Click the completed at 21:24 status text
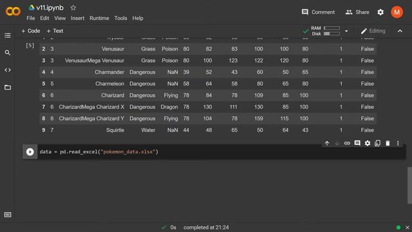This screenshot has height=232, width=412. (x=206, y=227)
